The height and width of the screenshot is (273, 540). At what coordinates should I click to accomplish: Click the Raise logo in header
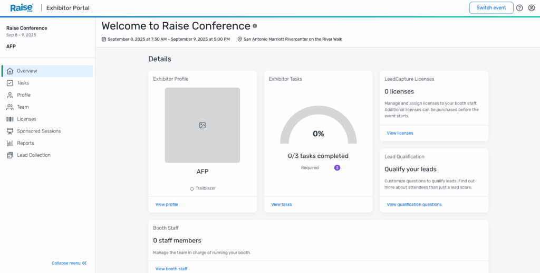click(22, 7)
